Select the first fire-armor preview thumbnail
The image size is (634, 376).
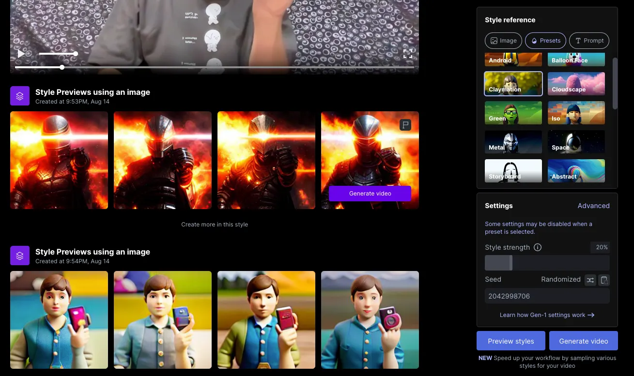coord(59,160)
